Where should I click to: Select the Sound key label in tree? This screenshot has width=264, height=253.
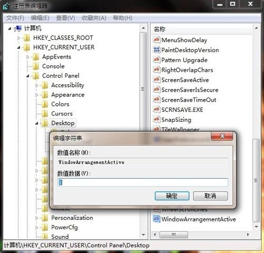click(60, 237)
